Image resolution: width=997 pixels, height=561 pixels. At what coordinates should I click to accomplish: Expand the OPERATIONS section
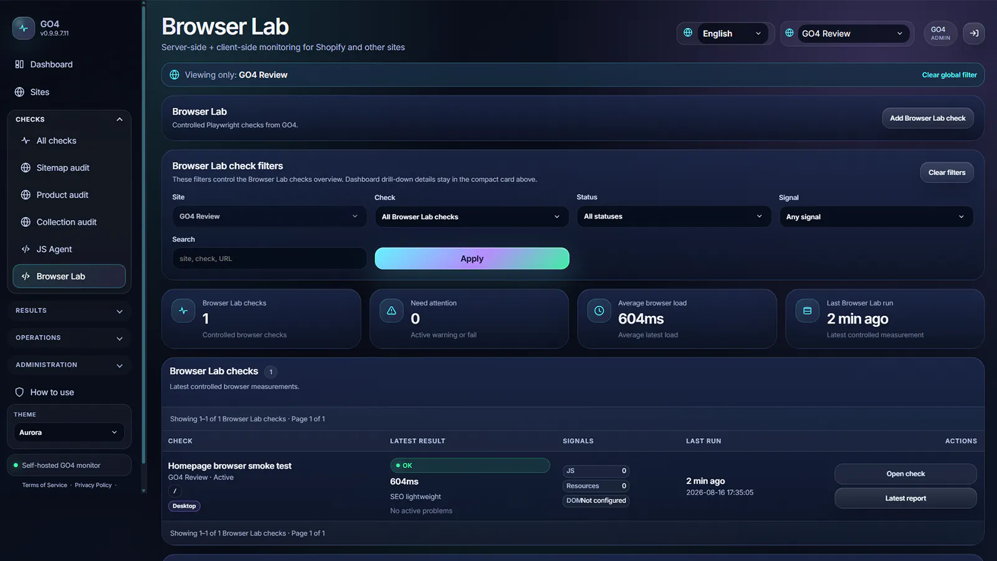69,338
